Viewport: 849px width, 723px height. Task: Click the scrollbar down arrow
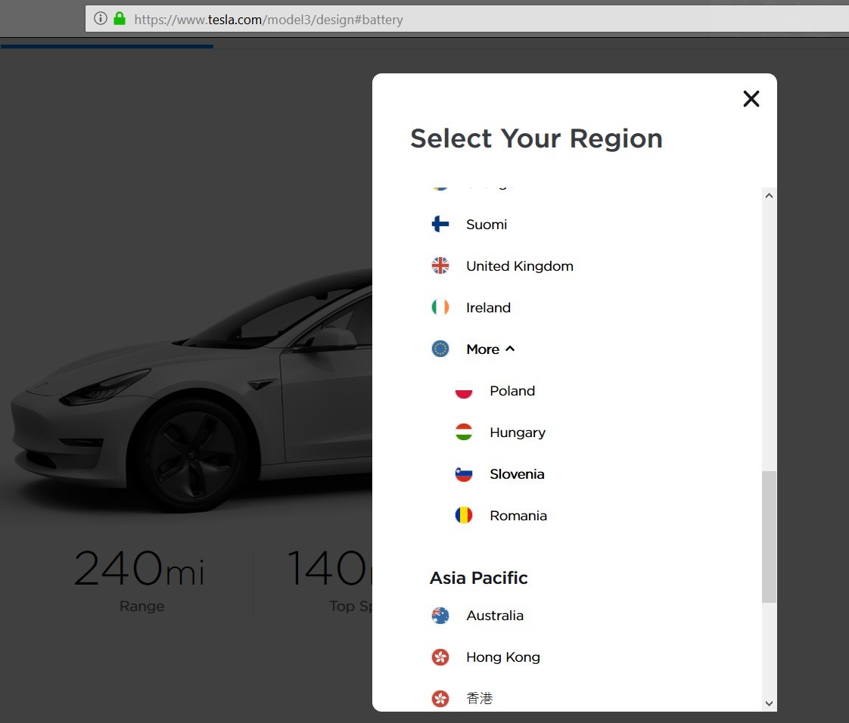769,703
